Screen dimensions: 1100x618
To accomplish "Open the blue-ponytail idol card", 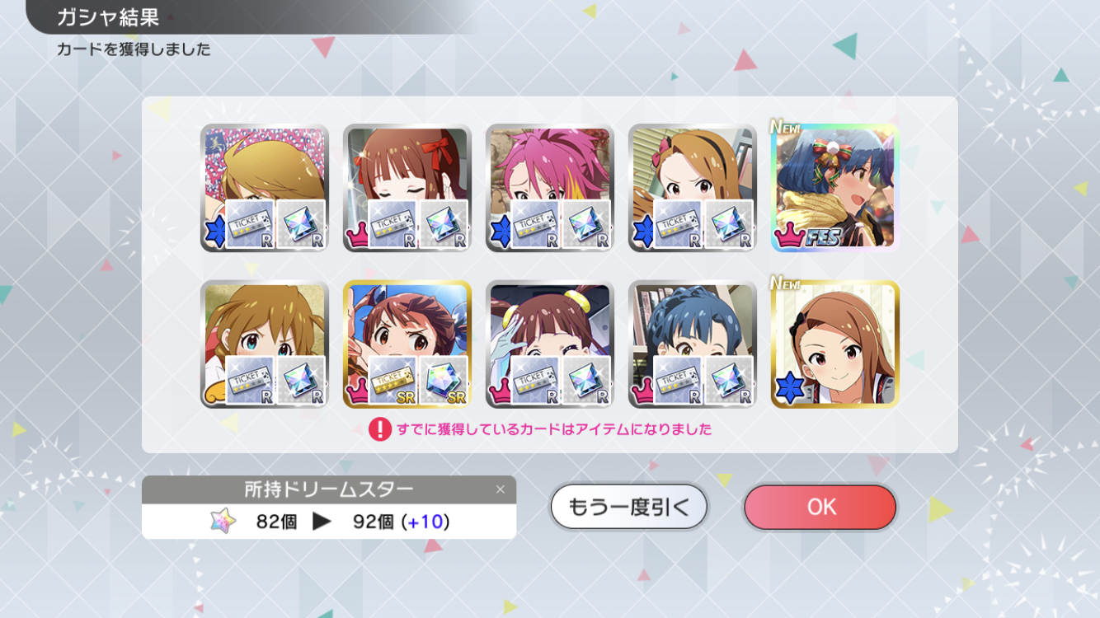I will click(x=693, y=344).
